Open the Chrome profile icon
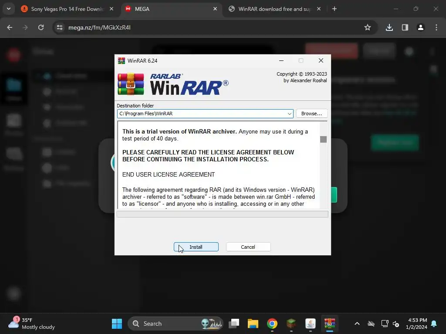 [421, 27]
